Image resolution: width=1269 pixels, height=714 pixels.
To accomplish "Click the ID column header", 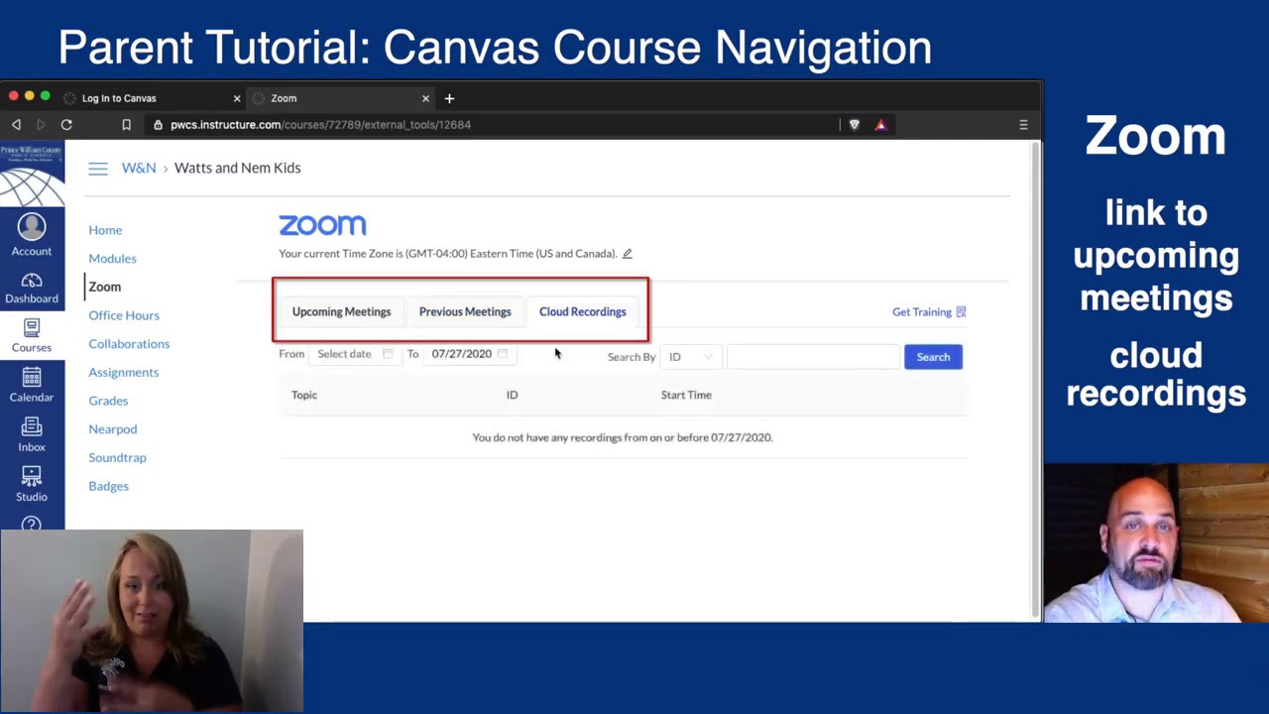I will coord(513,395).
